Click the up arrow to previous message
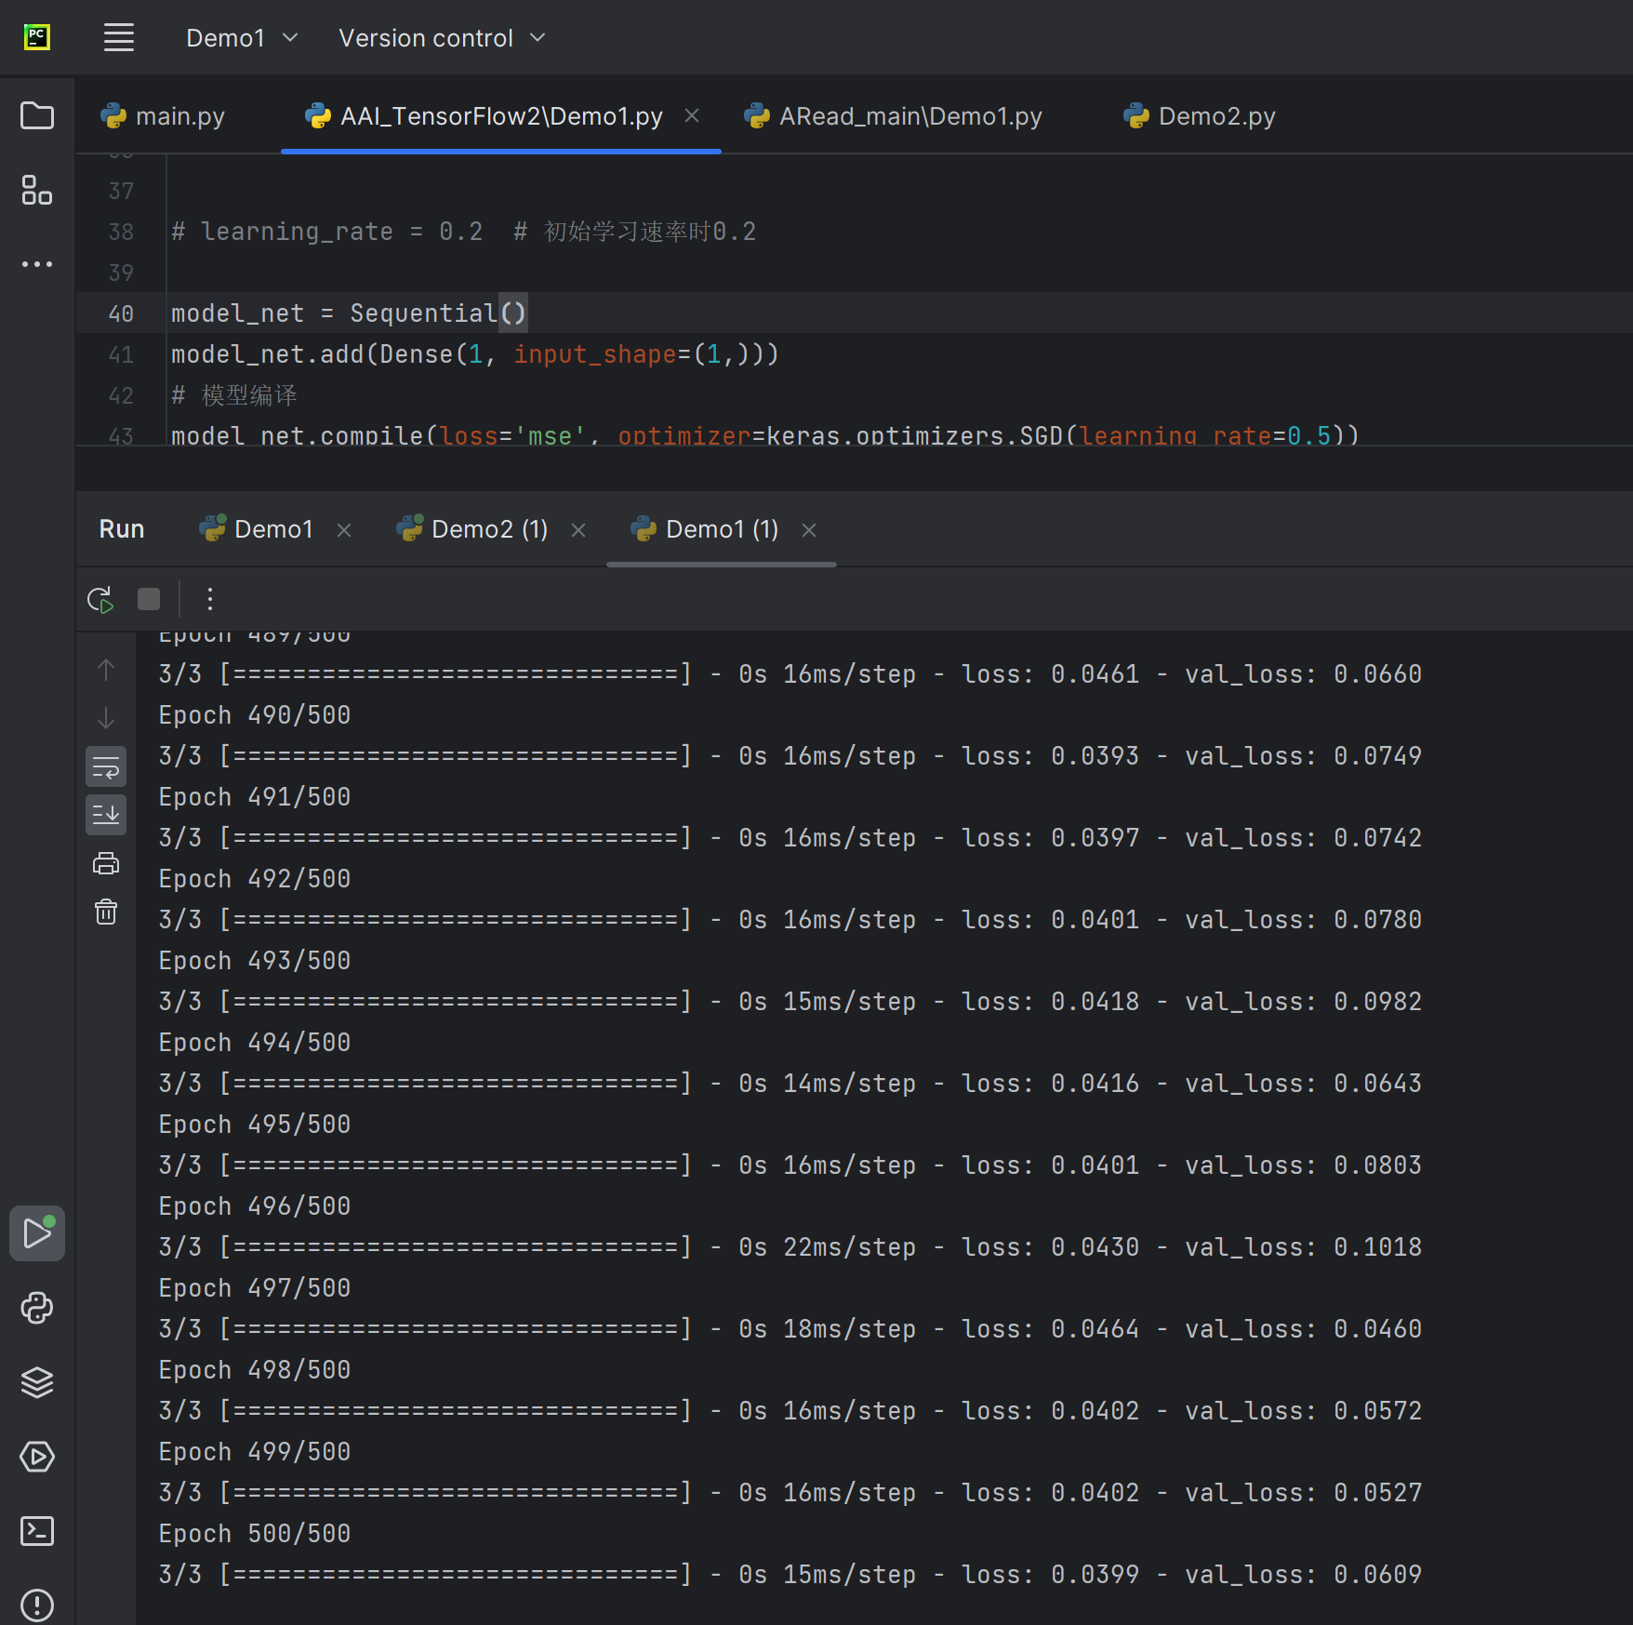The height and width of the screenshot is (1625, 1633). tap(105, 669)
